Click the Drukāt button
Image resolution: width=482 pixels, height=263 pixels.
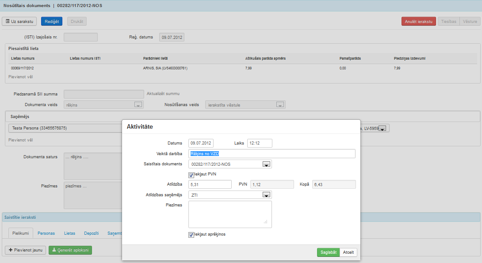[x=77, y=21]
